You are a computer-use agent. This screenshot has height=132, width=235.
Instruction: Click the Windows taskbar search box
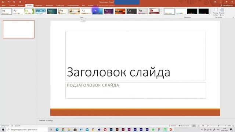(x=27, y=129)
